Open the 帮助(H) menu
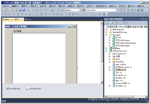Viewport: 150px width, 104px height. pyautogui.click(x=141, y=6)
